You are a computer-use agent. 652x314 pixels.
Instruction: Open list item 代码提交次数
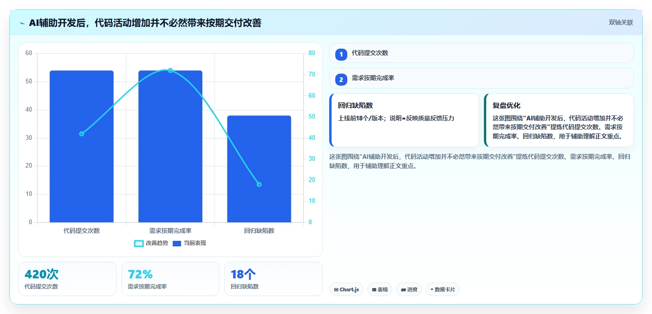click(481, 53)
